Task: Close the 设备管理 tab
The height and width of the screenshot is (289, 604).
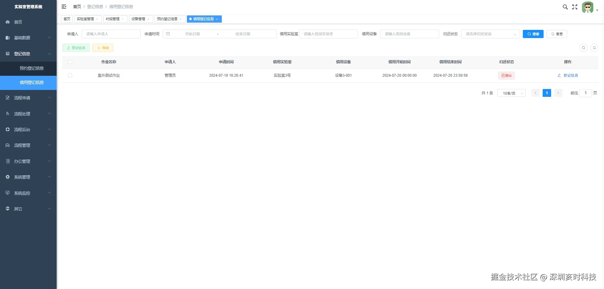Action: tap(148, 19)
